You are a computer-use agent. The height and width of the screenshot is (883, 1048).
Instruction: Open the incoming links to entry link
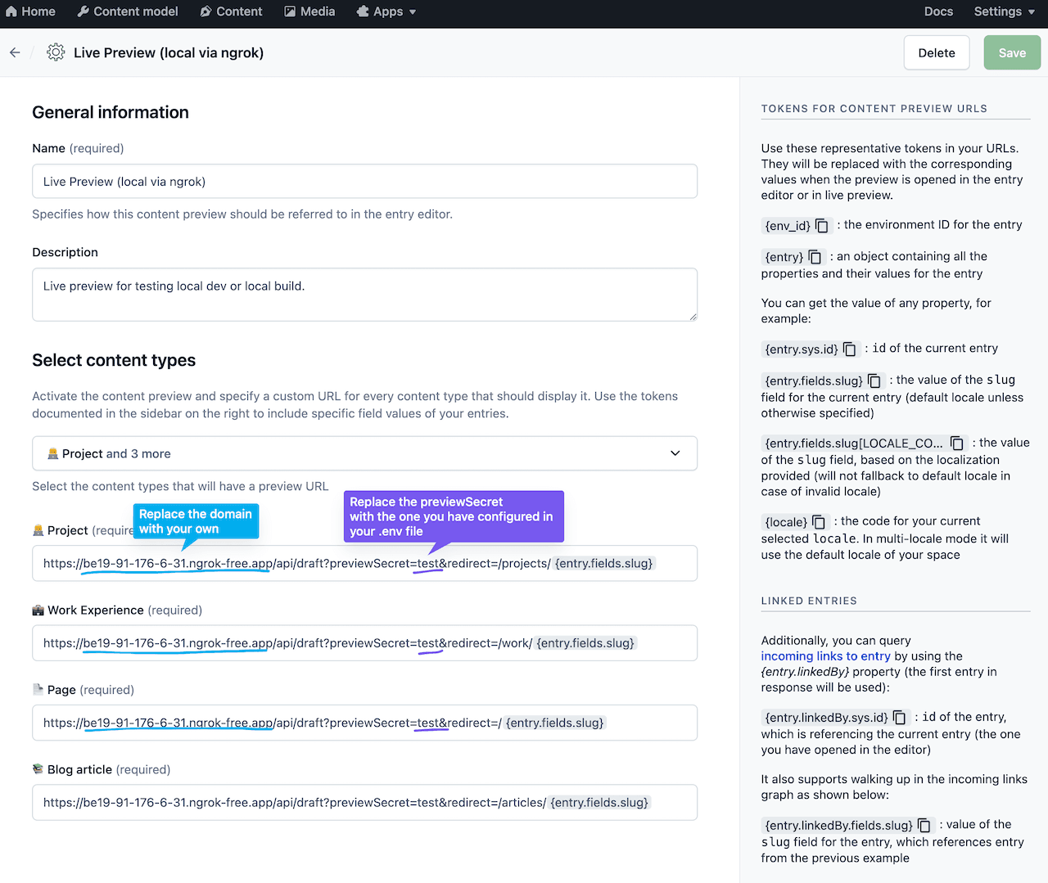825,656
